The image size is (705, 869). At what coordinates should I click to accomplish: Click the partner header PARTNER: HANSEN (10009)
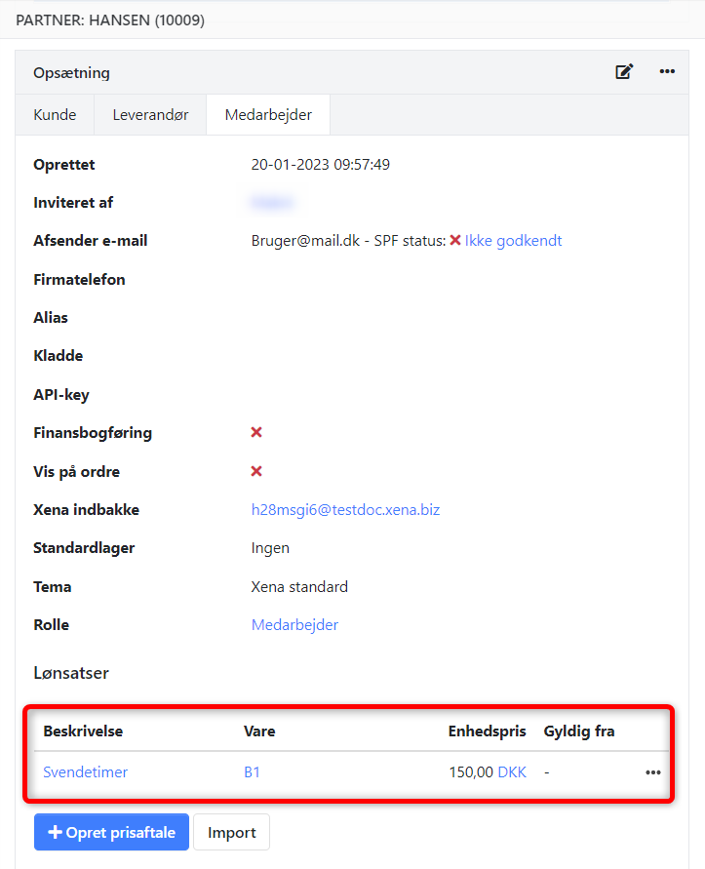110,19
